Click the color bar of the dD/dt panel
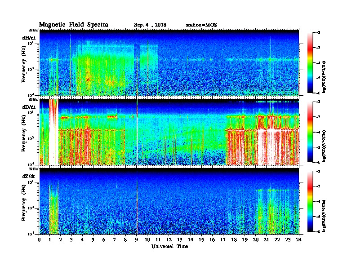The image size is (356, 275). 310,132
